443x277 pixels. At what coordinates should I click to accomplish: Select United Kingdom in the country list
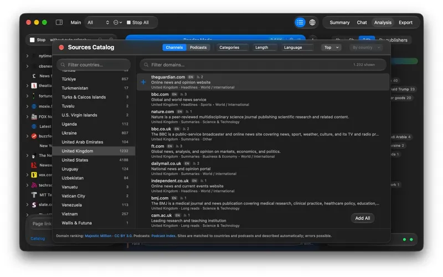tap(94, 151)
